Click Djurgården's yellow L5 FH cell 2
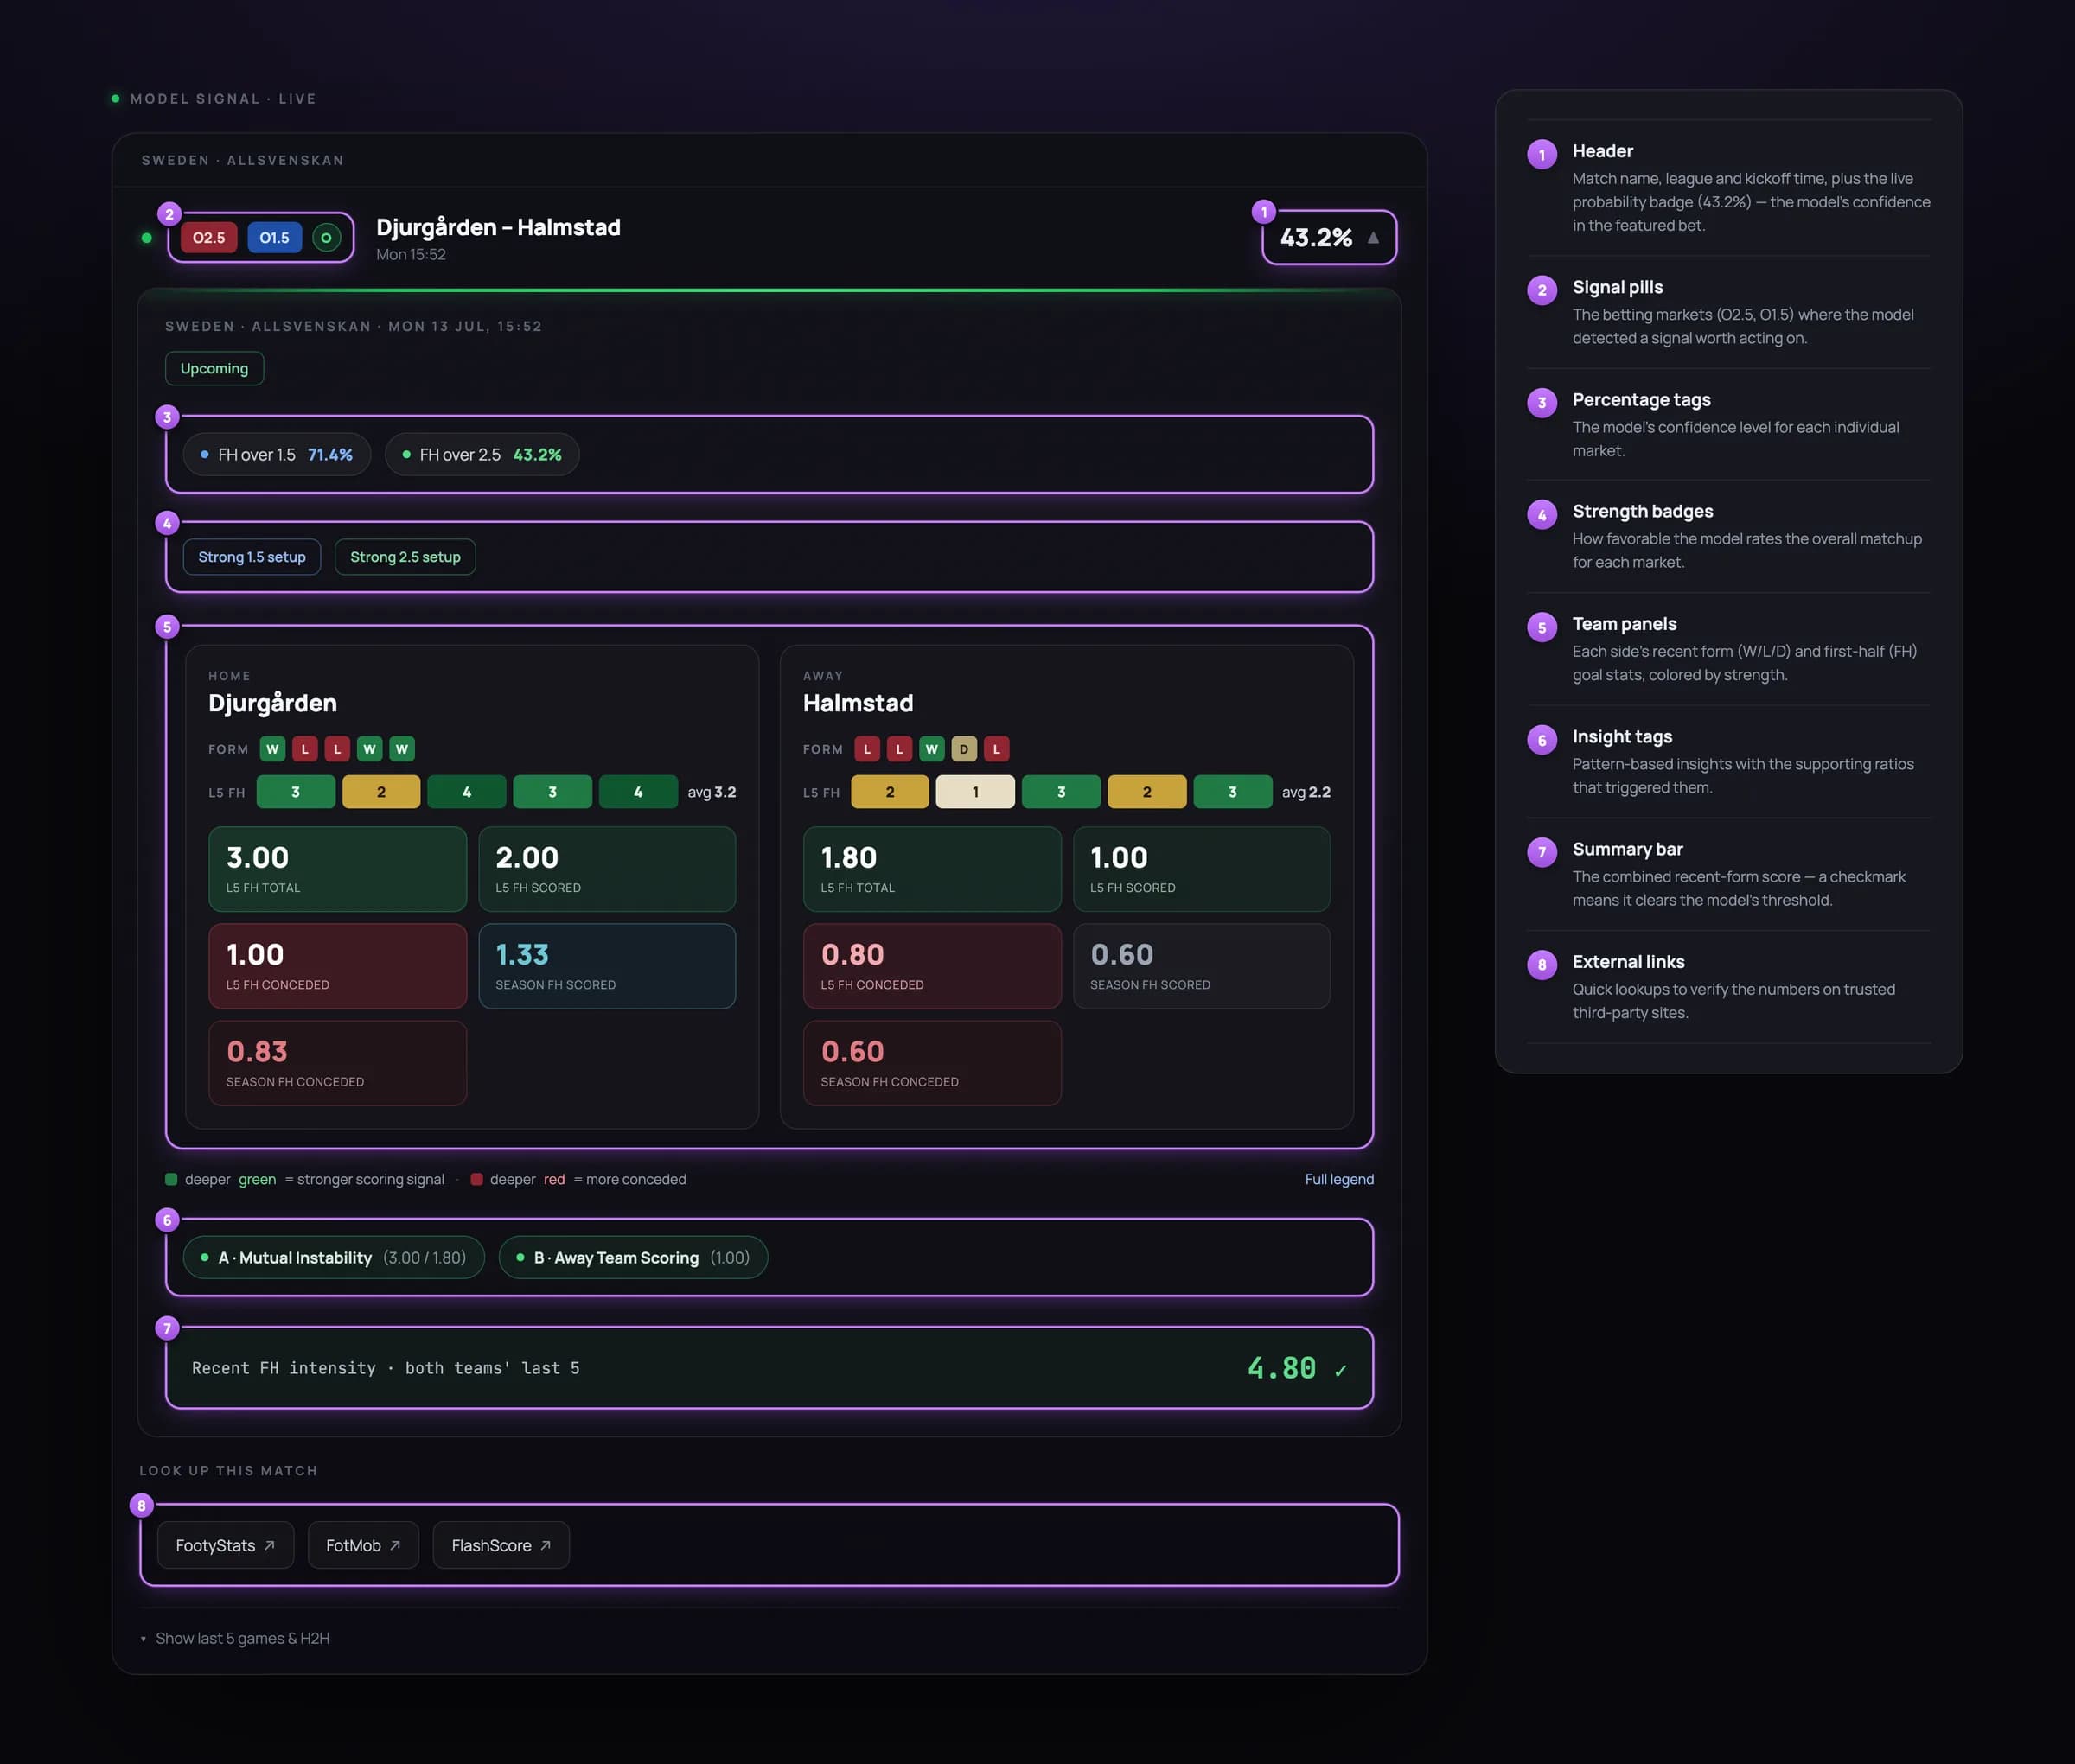This screenshot has height=1764, width=2075. point(381,792)
